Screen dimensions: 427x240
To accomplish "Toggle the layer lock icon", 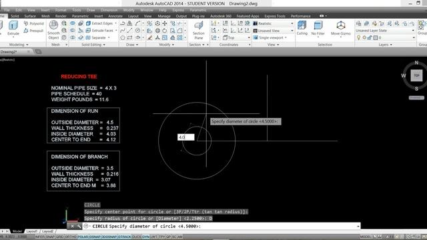I will point(370,37).
